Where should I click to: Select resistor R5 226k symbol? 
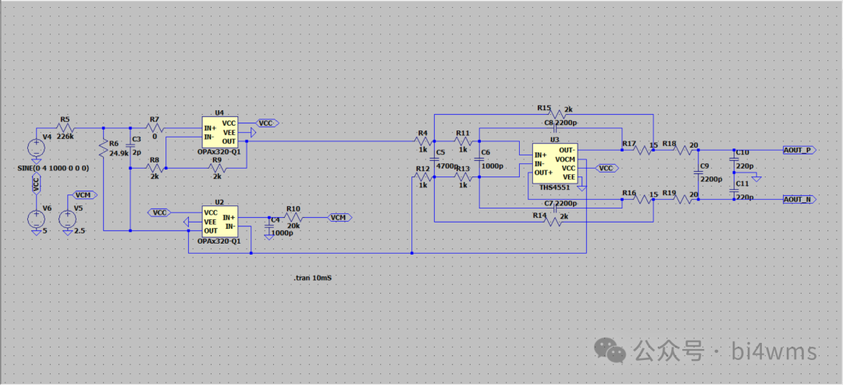pyautogui.click(x=66, y=128)
